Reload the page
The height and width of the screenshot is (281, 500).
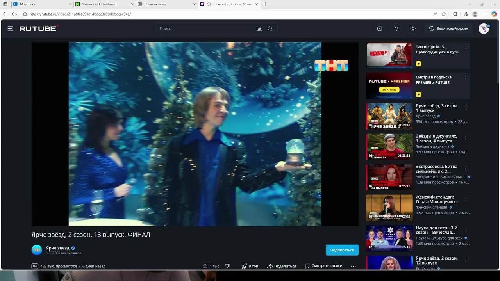14,14
